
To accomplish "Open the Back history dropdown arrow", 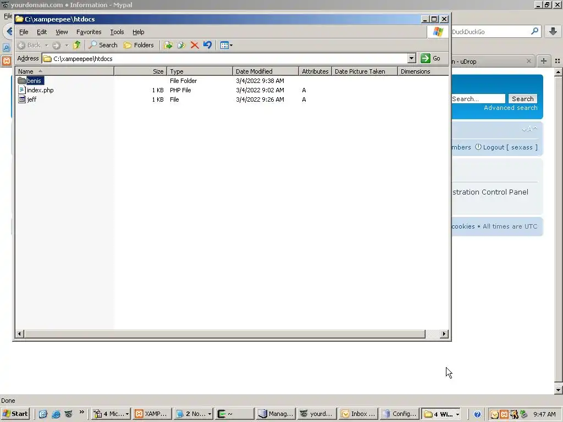I will point(46,45).
